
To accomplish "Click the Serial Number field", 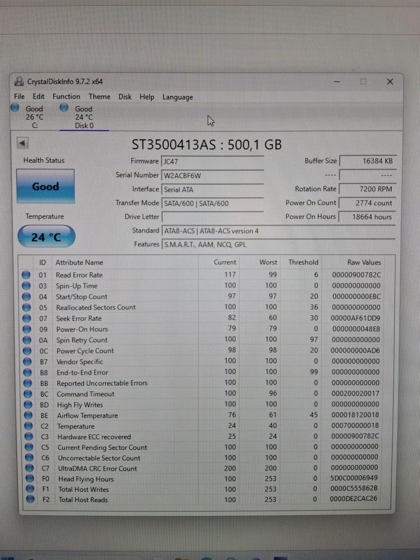I will pyautogui.click(x=212, y=175).
